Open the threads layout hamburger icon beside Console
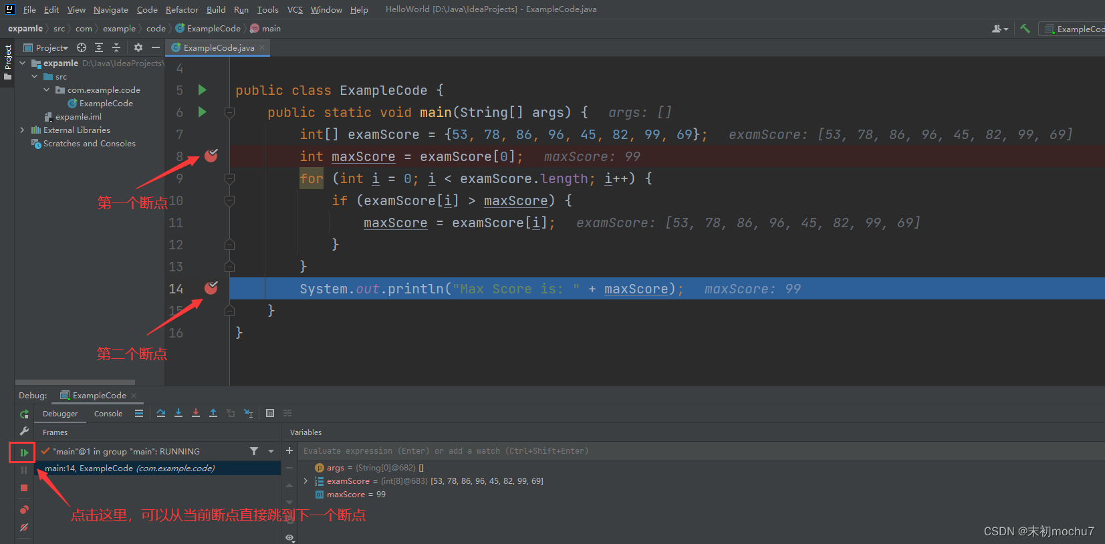This screenshot has width=1105, height=544. coord(139,413)
